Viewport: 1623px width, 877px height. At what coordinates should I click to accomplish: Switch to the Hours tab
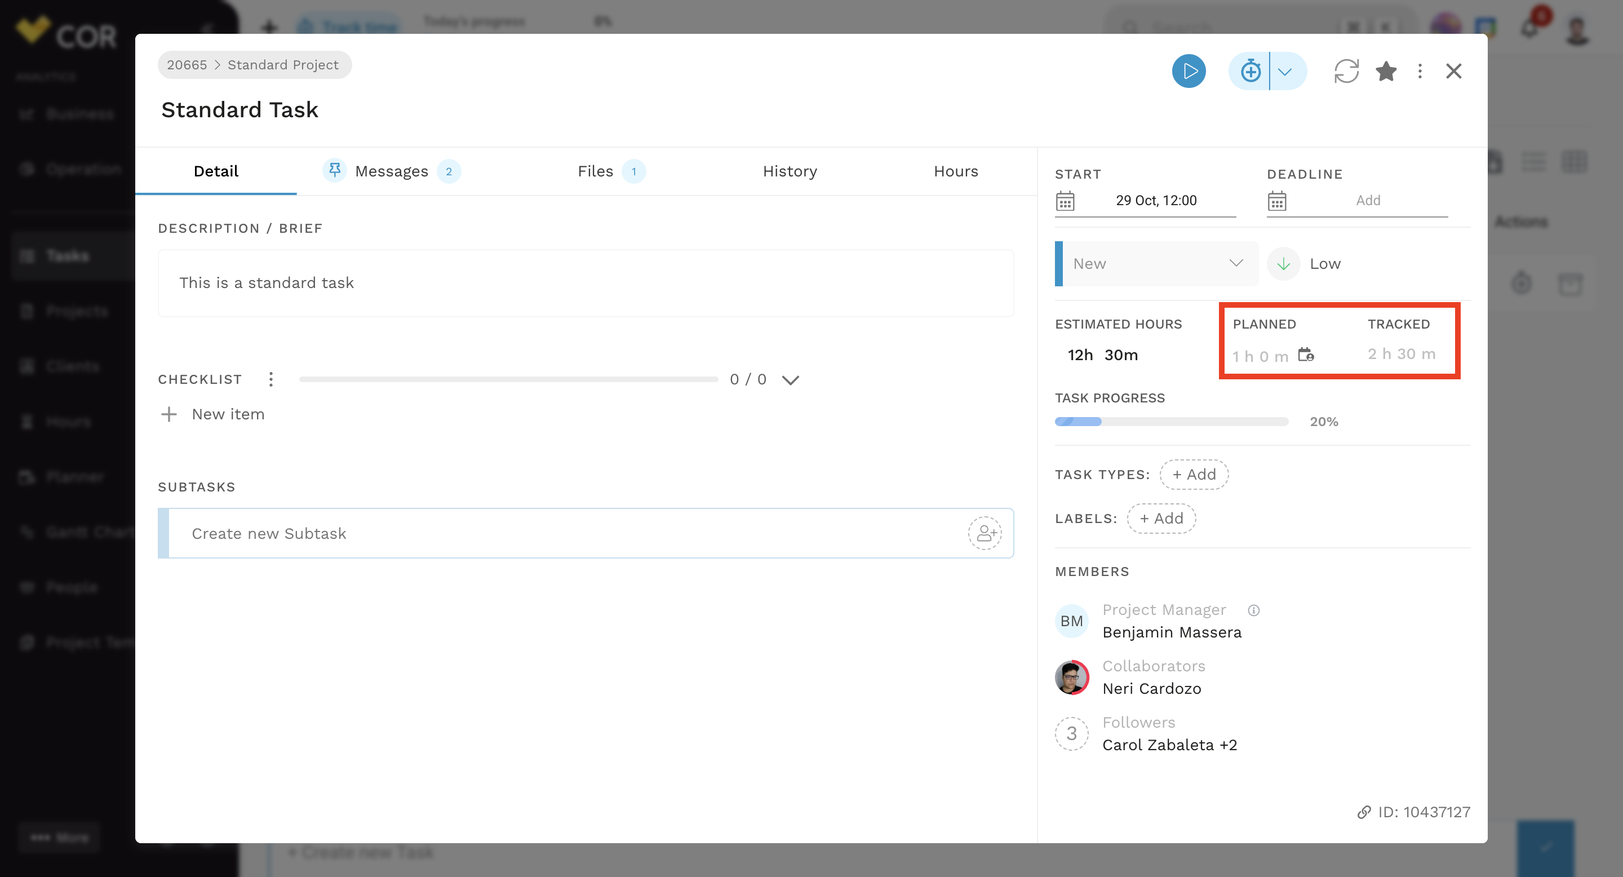tap(956, 171)
